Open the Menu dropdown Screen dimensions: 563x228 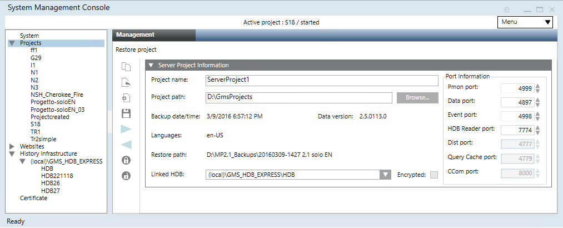pyautogui.click(x=525, y=22)
